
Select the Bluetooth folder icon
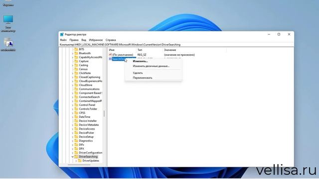pyautogui.click(x=76, y=53)
